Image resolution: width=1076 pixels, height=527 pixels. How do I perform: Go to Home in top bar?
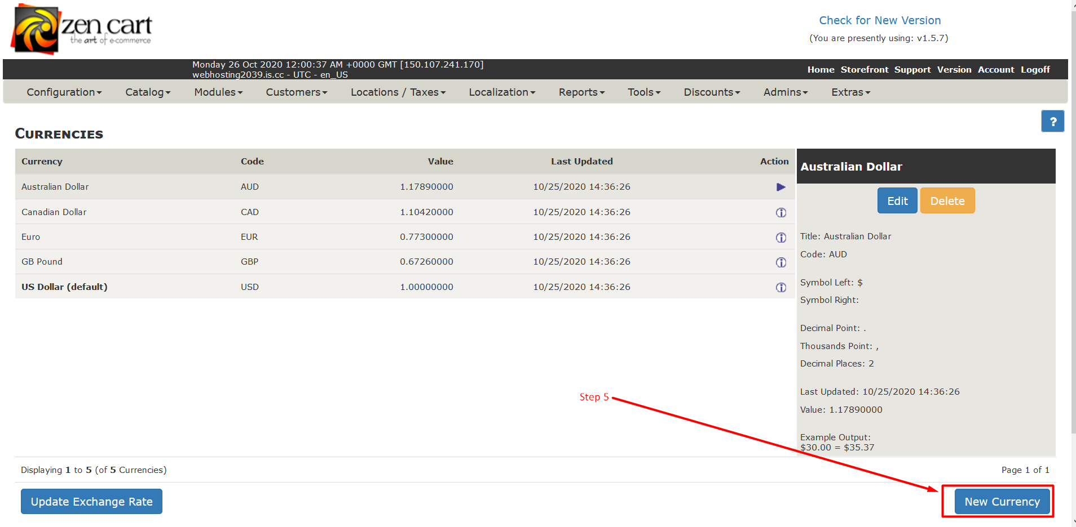point(821,69)
